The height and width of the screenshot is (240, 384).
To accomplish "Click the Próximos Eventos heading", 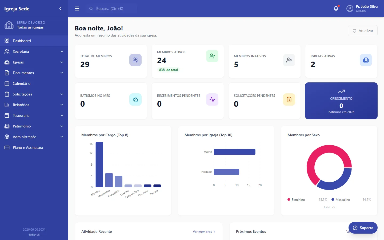I will tap(251, 231).
